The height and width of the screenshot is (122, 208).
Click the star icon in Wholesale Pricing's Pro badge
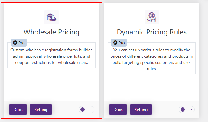coord(15,43)
